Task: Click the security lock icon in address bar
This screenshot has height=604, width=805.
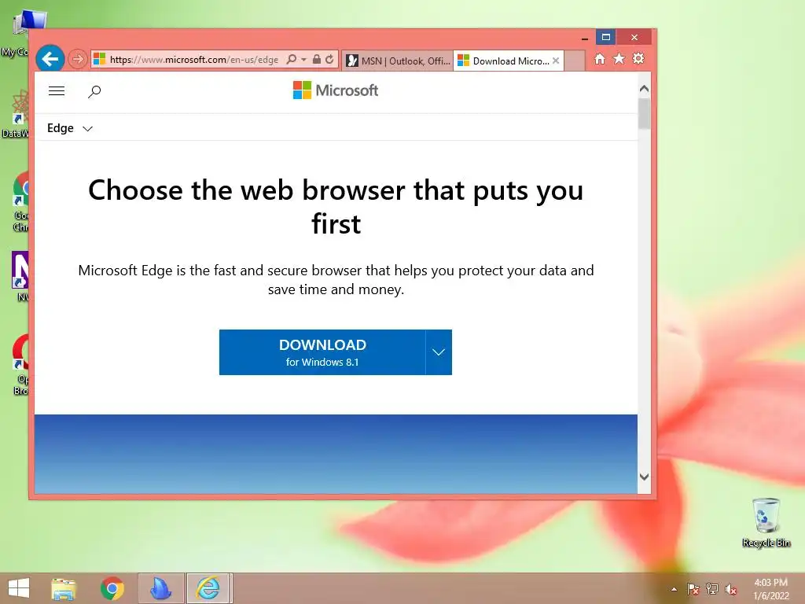Action: [x=317, y=59]
